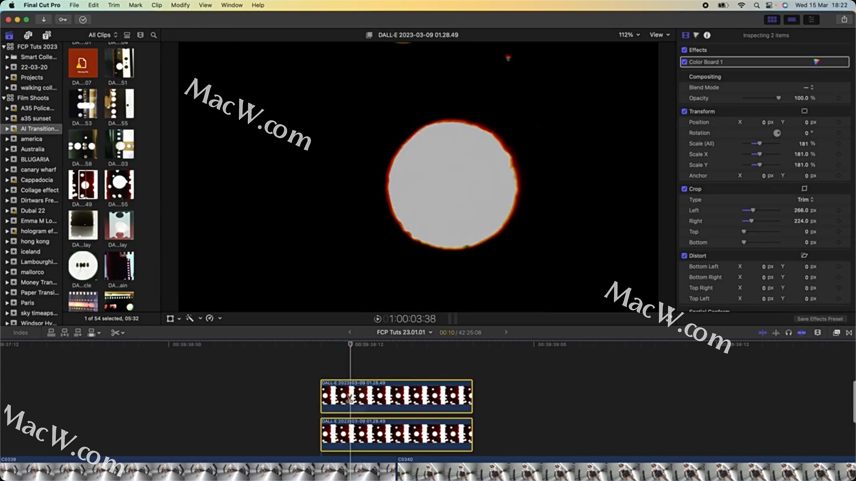The image size is (856, 481).
Task: Open the Mark menu
Action: pos(136,5)
